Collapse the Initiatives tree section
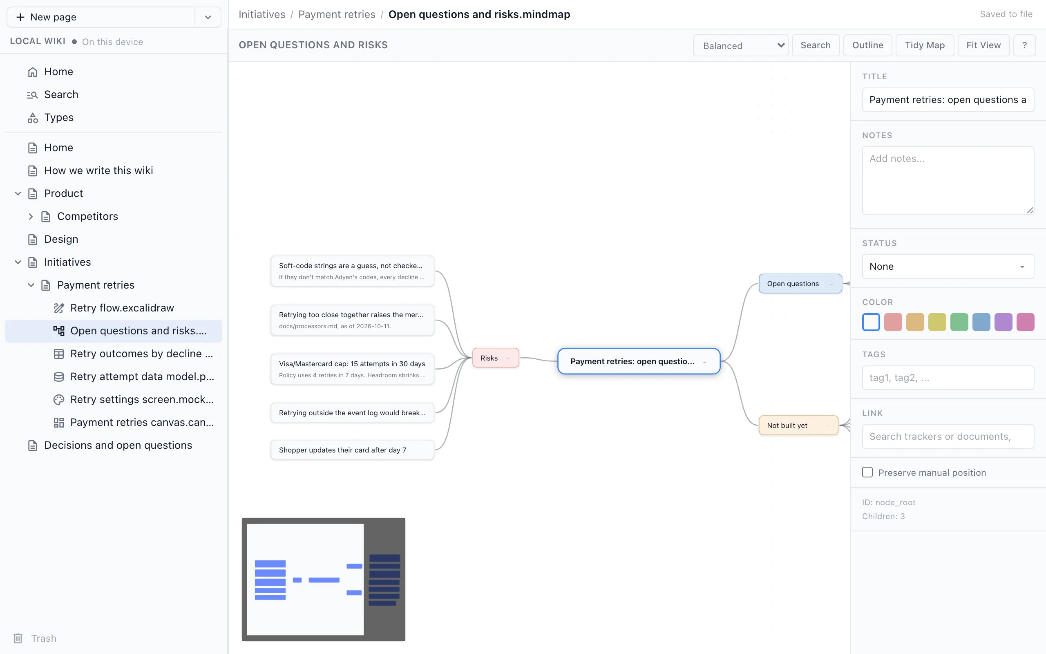The width and height of the screenshot is (1046, 654). point(18,262)
